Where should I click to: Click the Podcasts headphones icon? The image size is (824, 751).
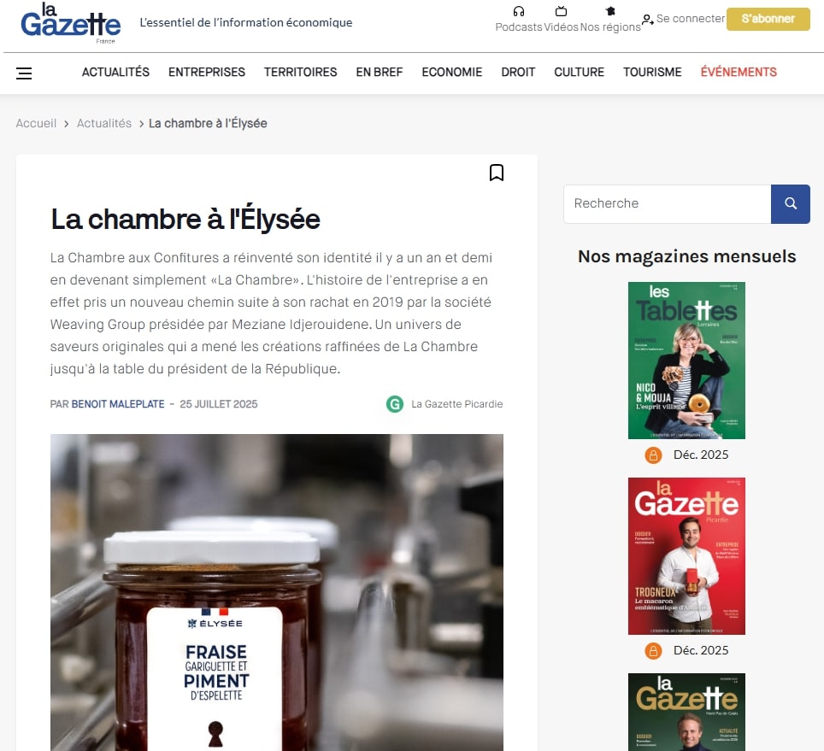519,12
